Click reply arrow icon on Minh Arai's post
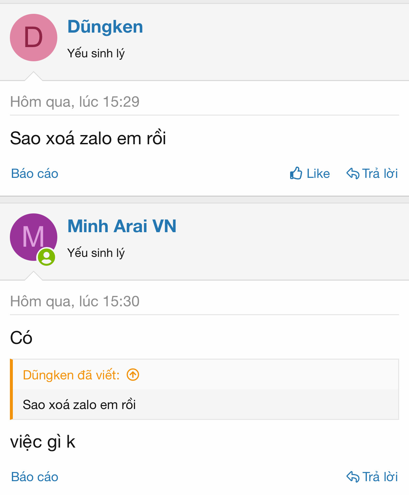Viewport: 409px width, 495px height. pyautogui.click(x=353, y=477)
